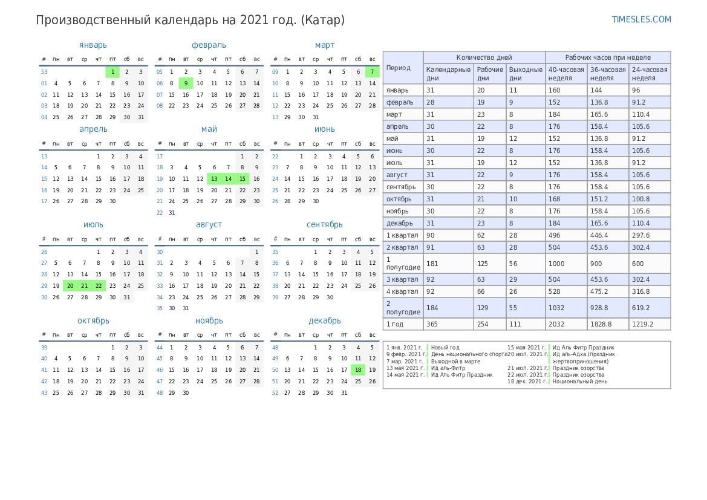The width and height of the screenshot is (707, 500).
Task: Click highlighted July 22 holiday date
Action: (x=99, y=286)
